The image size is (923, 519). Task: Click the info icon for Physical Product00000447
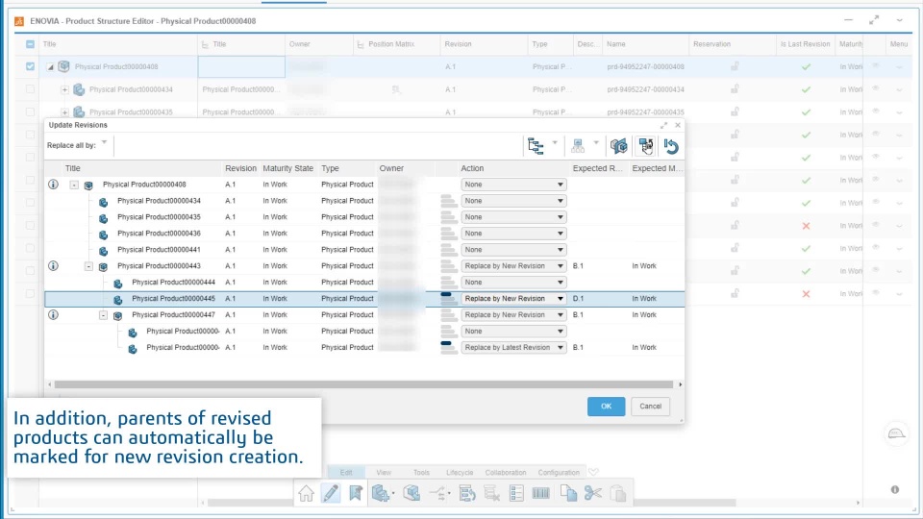pos(53,315)
